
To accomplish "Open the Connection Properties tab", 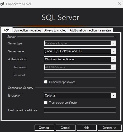I will 27,30.
